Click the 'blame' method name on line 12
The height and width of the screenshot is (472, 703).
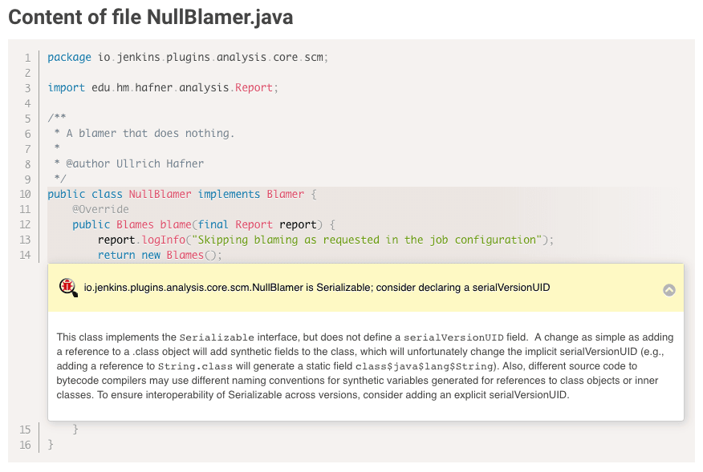175,224
